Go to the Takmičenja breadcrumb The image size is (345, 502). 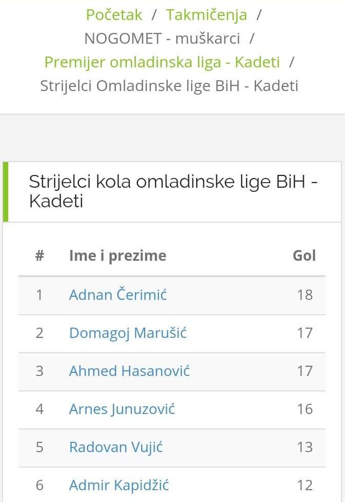point(206,15)
